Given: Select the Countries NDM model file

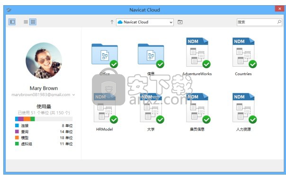Looking at the screenshot, I should tap(244, 52).
